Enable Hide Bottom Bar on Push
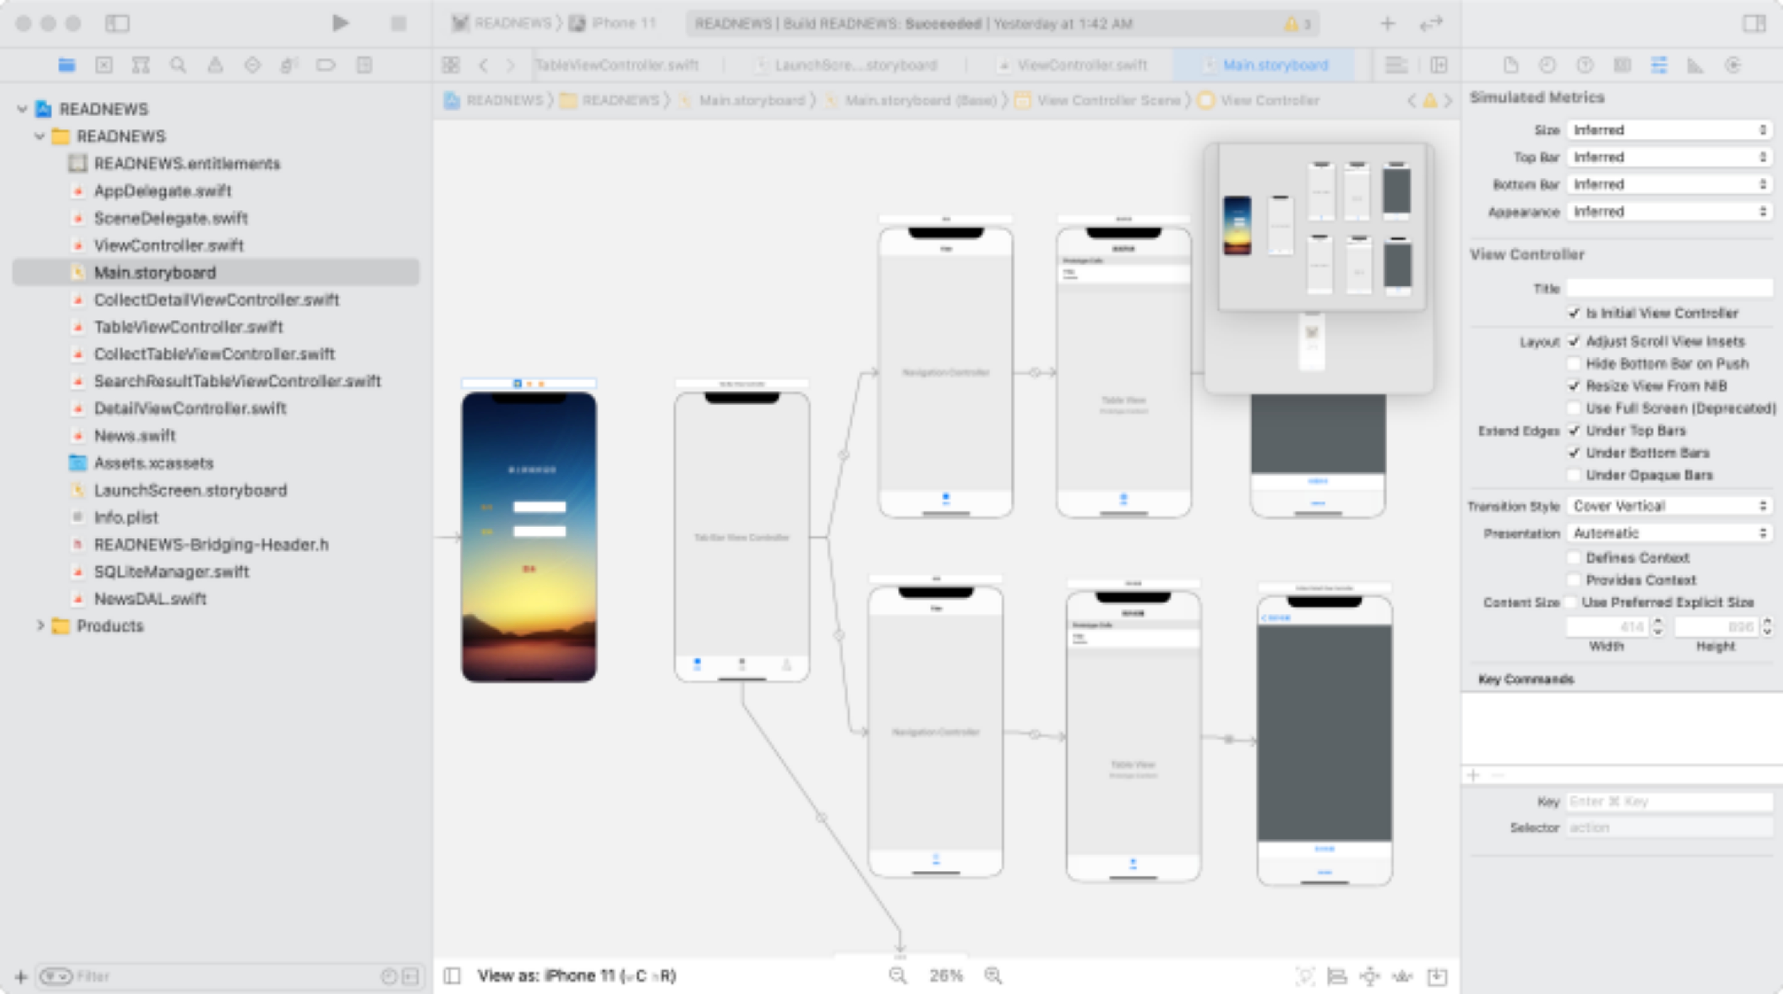1783x994 pixels. tap(1574, 363)
